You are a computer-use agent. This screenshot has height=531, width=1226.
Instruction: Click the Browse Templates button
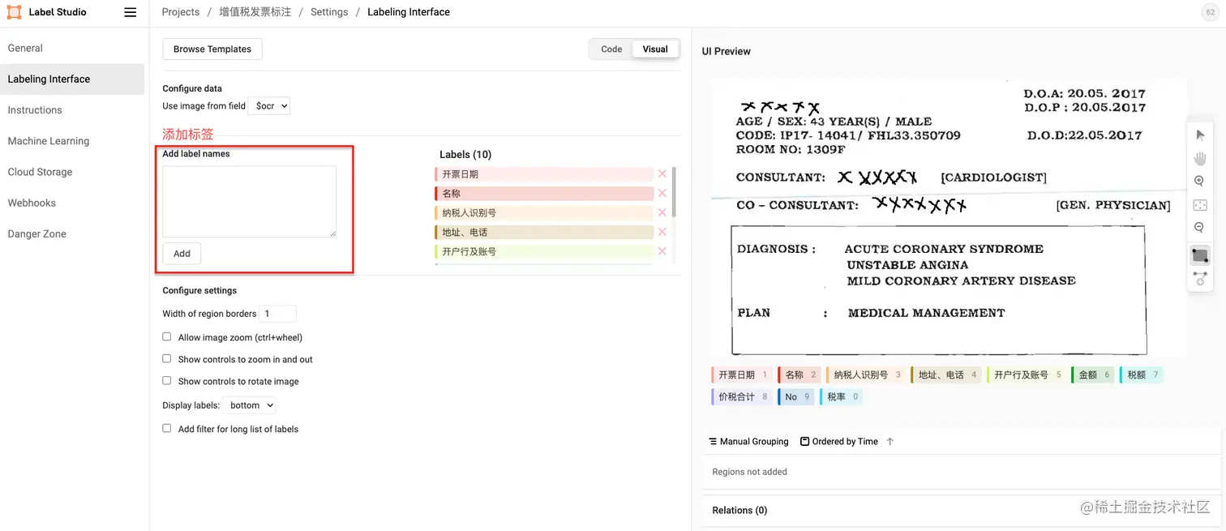click(x=212, y=49)
